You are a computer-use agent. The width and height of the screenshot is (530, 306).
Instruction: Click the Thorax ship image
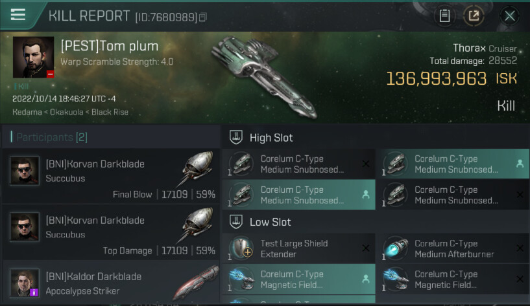[265, 77]
